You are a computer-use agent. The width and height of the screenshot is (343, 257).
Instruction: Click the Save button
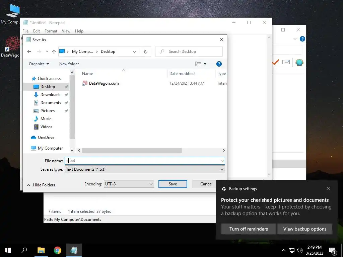pyautogui.click(x=173, y=184)
